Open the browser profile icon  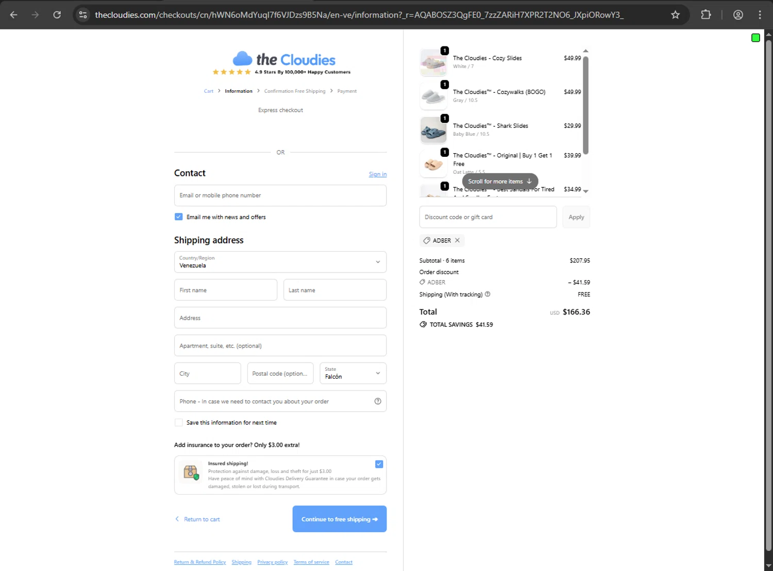point(738,15)
